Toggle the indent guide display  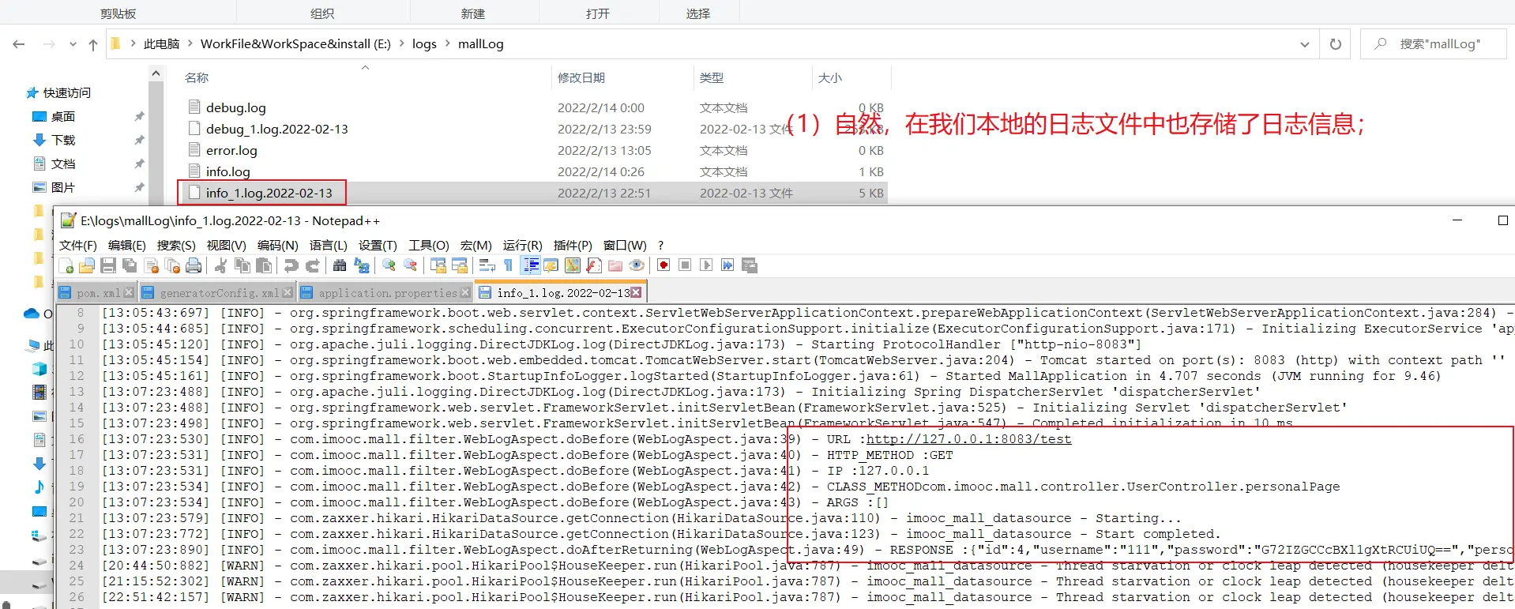click(531, 265)
